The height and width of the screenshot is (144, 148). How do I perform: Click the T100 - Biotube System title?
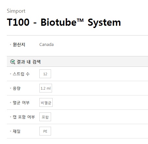[64, 22]
